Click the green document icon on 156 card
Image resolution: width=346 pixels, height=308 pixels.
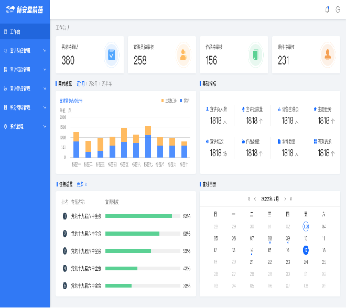coord(255,54)
